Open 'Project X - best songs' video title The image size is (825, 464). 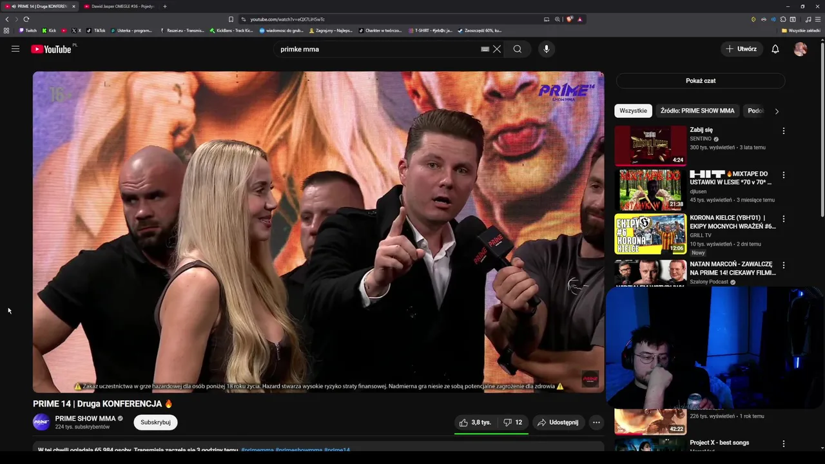[719, 443]
